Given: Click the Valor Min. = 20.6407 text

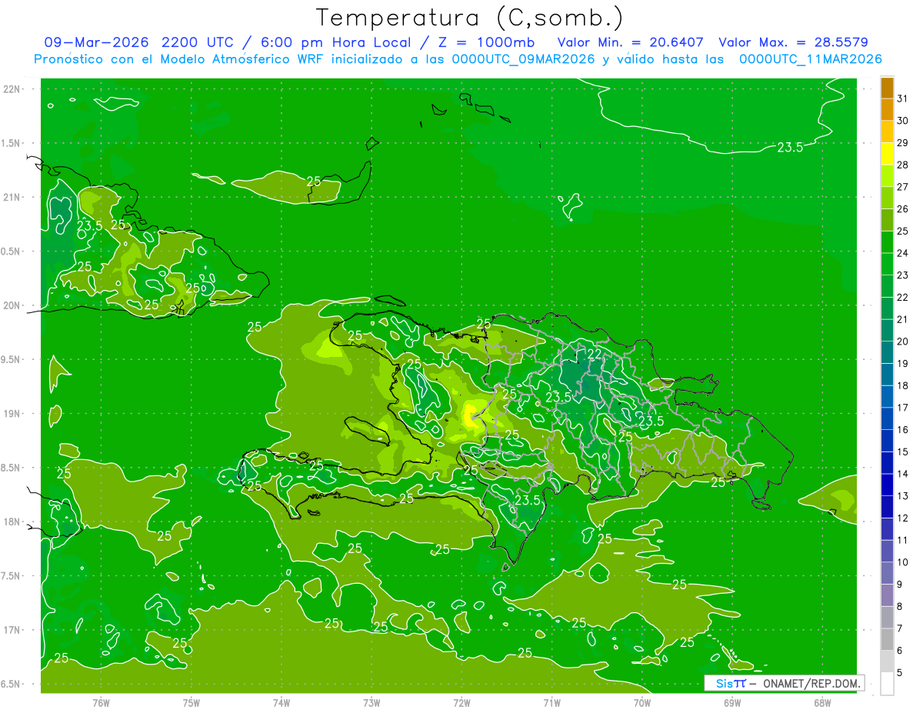Looking at the screenshot, I should click(631, 42).
